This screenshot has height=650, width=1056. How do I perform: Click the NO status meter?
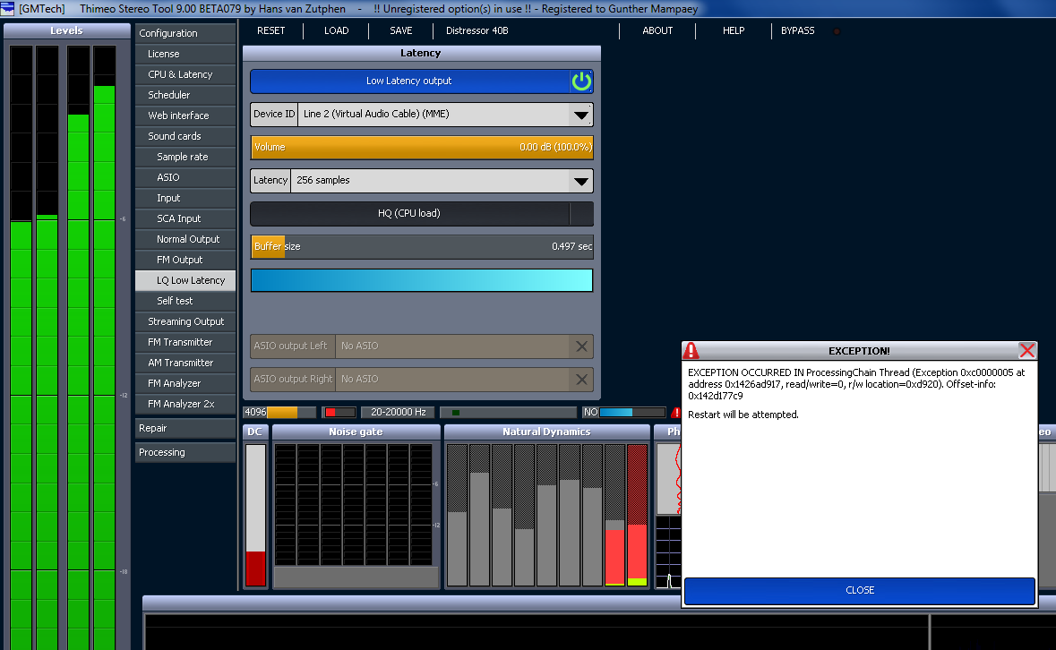coord(623,413)
